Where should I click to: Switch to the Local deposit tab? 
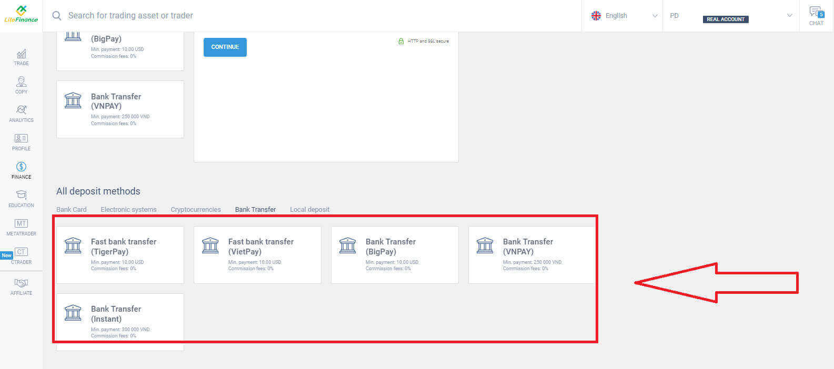[x=309, y=209]
